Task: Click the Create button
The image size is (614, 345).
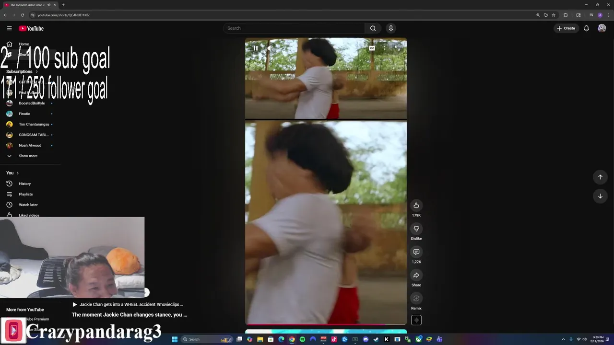Action: [566, 28]
